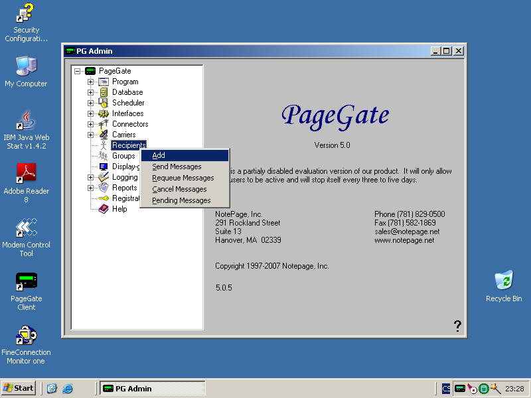Select the Connectors label in the tree
This screenshot has height=398, width=531.
click(x=130, y=124)
